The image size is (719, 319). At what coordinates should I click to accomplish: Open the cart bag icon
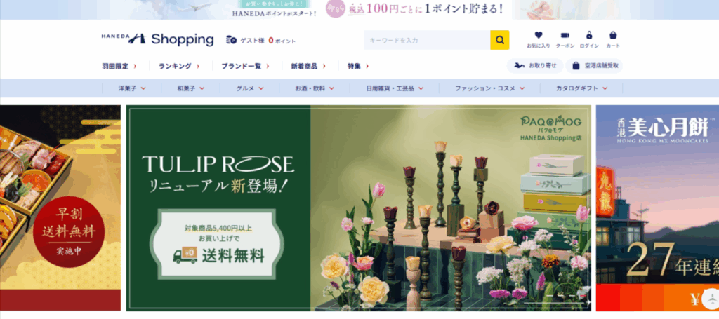tap(613, 35)
